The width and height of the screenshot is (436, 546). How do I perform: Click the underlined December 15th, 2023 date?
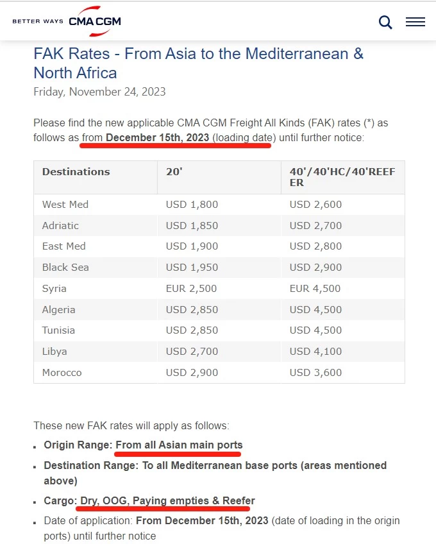coord(157,137)
